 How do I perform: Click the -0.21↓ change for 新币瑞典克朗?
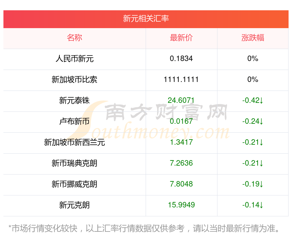253,163
